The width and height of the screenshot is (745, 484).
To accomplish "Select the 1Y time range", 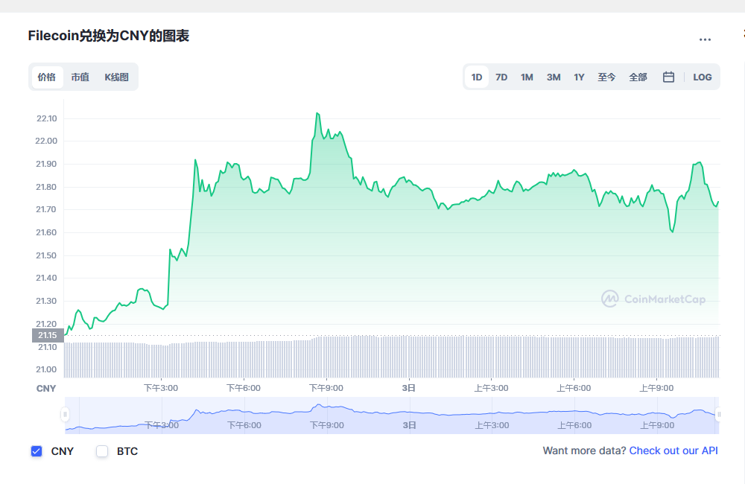I will (579, 77).
